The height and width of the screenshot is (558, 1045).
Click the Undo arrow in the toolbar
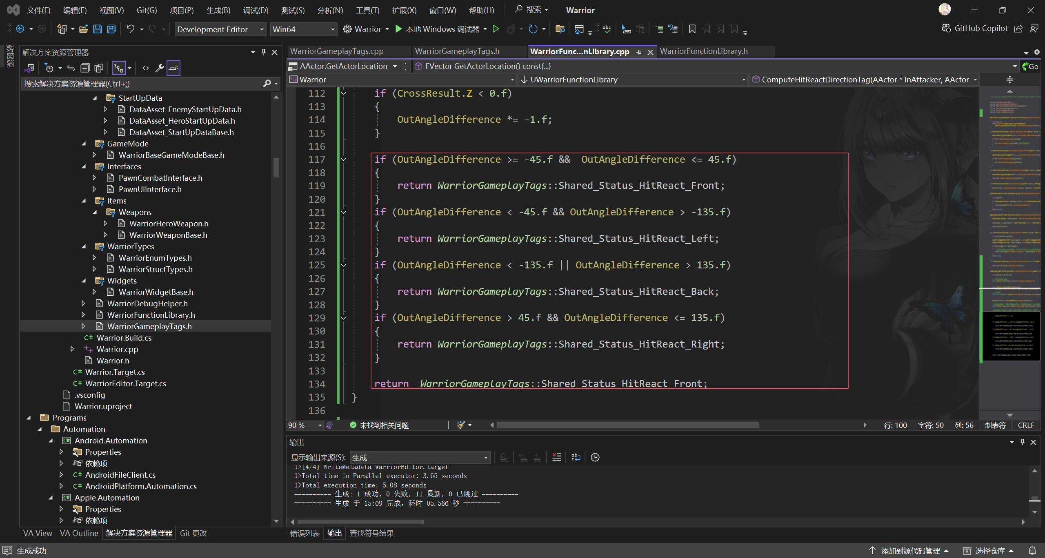[x=130, y=29]
